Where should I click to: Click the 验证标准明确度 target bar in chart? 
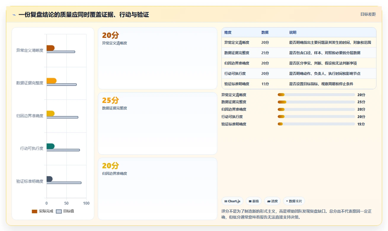click(x=64, y=183)
